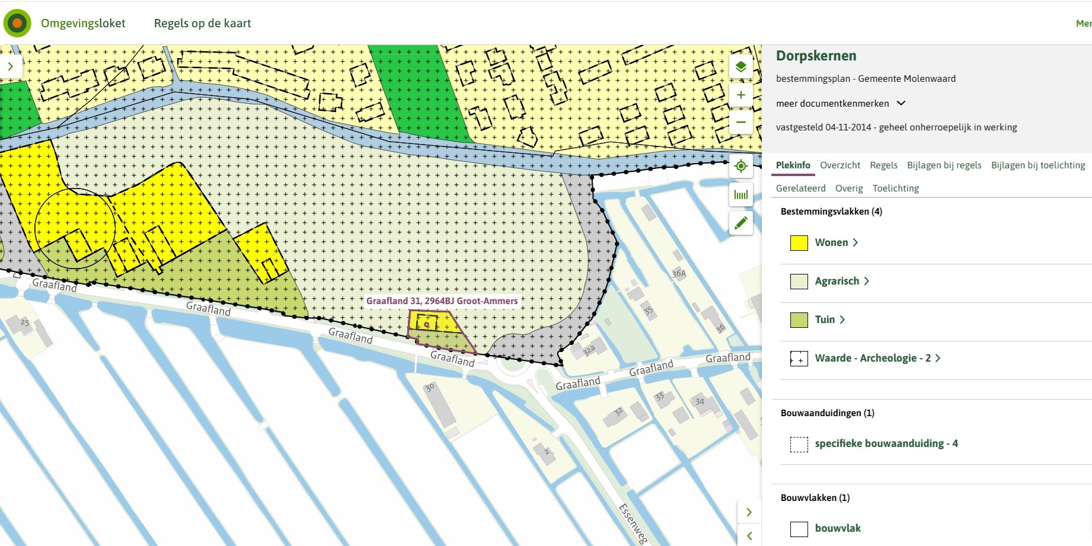The image size is (1092, 546).
Task: Click the locate my position icon
Action: (x=740, y=166)
